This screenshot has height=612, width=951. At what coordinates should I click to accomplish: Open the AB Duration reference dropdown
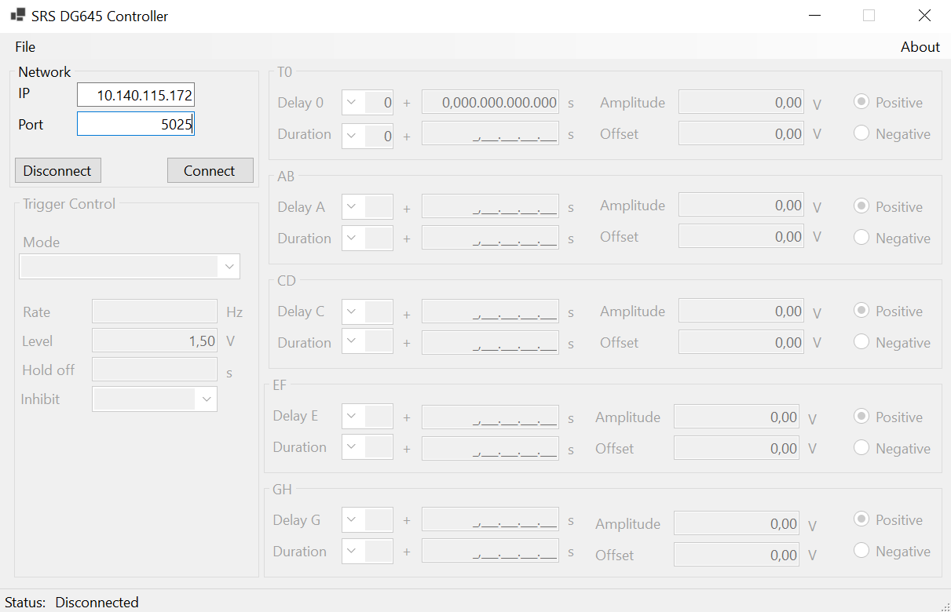click(x=367, y=238)
